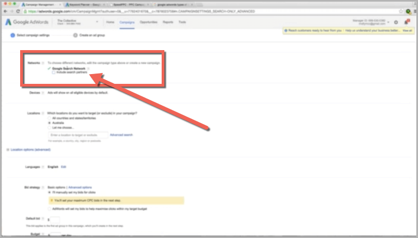The height and width of the screenshot is (238, 418).
Task: Click the Location options (advanced) link
Action: click(x=30, y=150)
